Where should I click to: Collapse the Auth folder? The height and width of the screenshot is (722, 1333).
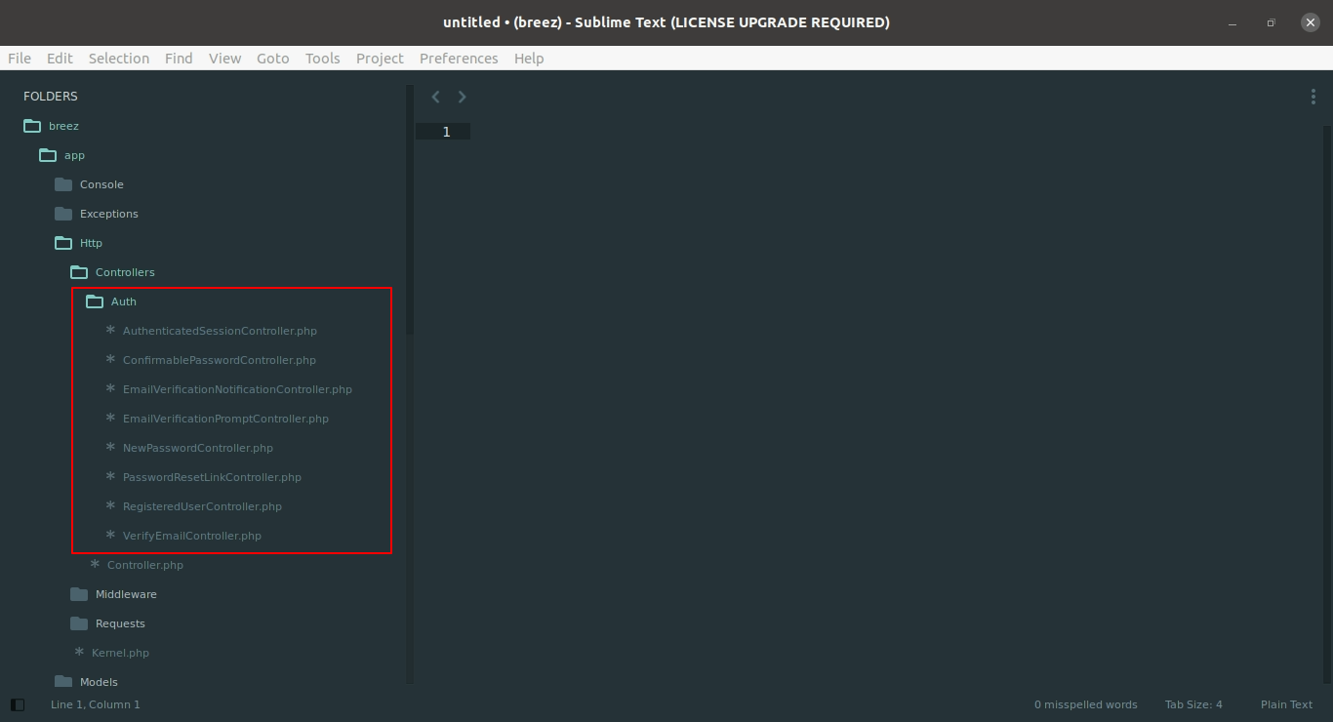click(x=95, y=301)
